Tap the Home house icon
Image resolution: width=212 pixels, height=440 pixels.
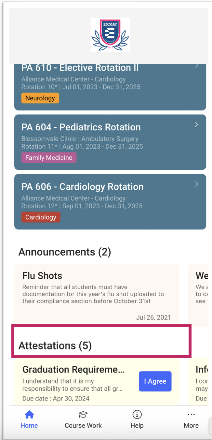(x=29, y=415)
